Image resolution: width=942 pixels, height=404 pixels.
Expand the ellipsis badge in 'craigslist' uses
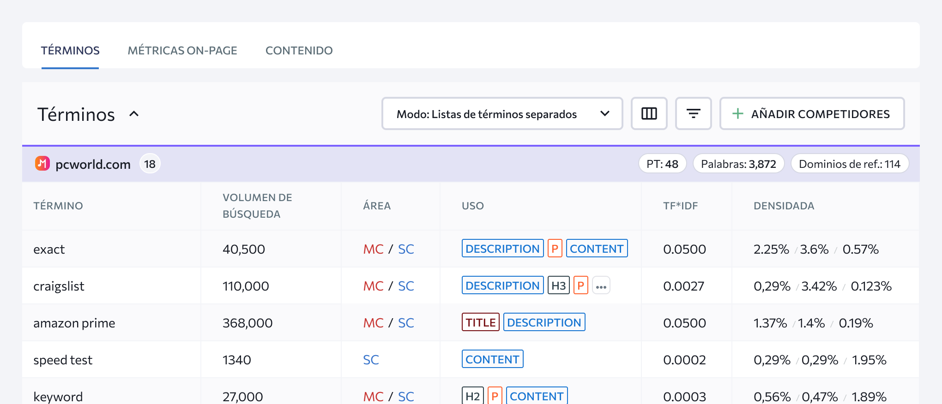point(601,286)
